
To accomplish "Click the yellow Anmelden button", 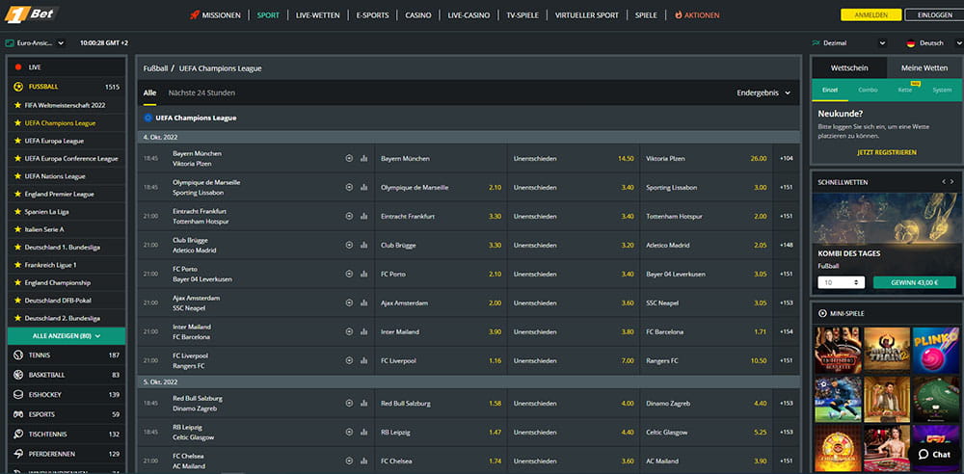I will [x=870, y=15].
